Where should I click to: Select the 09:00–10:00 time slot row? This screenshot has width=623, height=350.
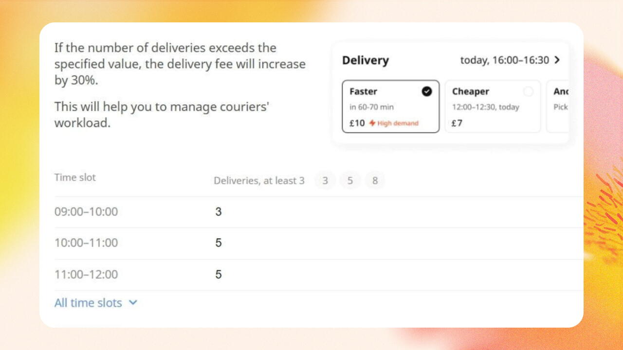[x=319, y=212]
